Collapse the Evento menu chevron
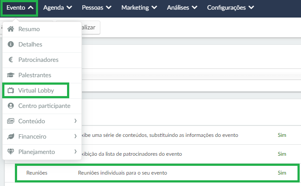 [x=31, y=8]
